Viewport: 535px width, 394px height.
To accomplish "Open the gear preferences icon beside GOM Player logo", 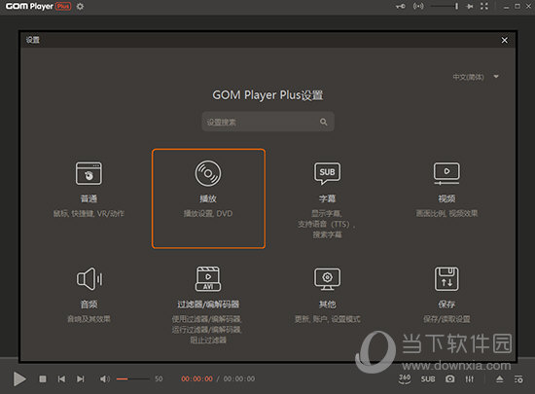I will (80, 7).
